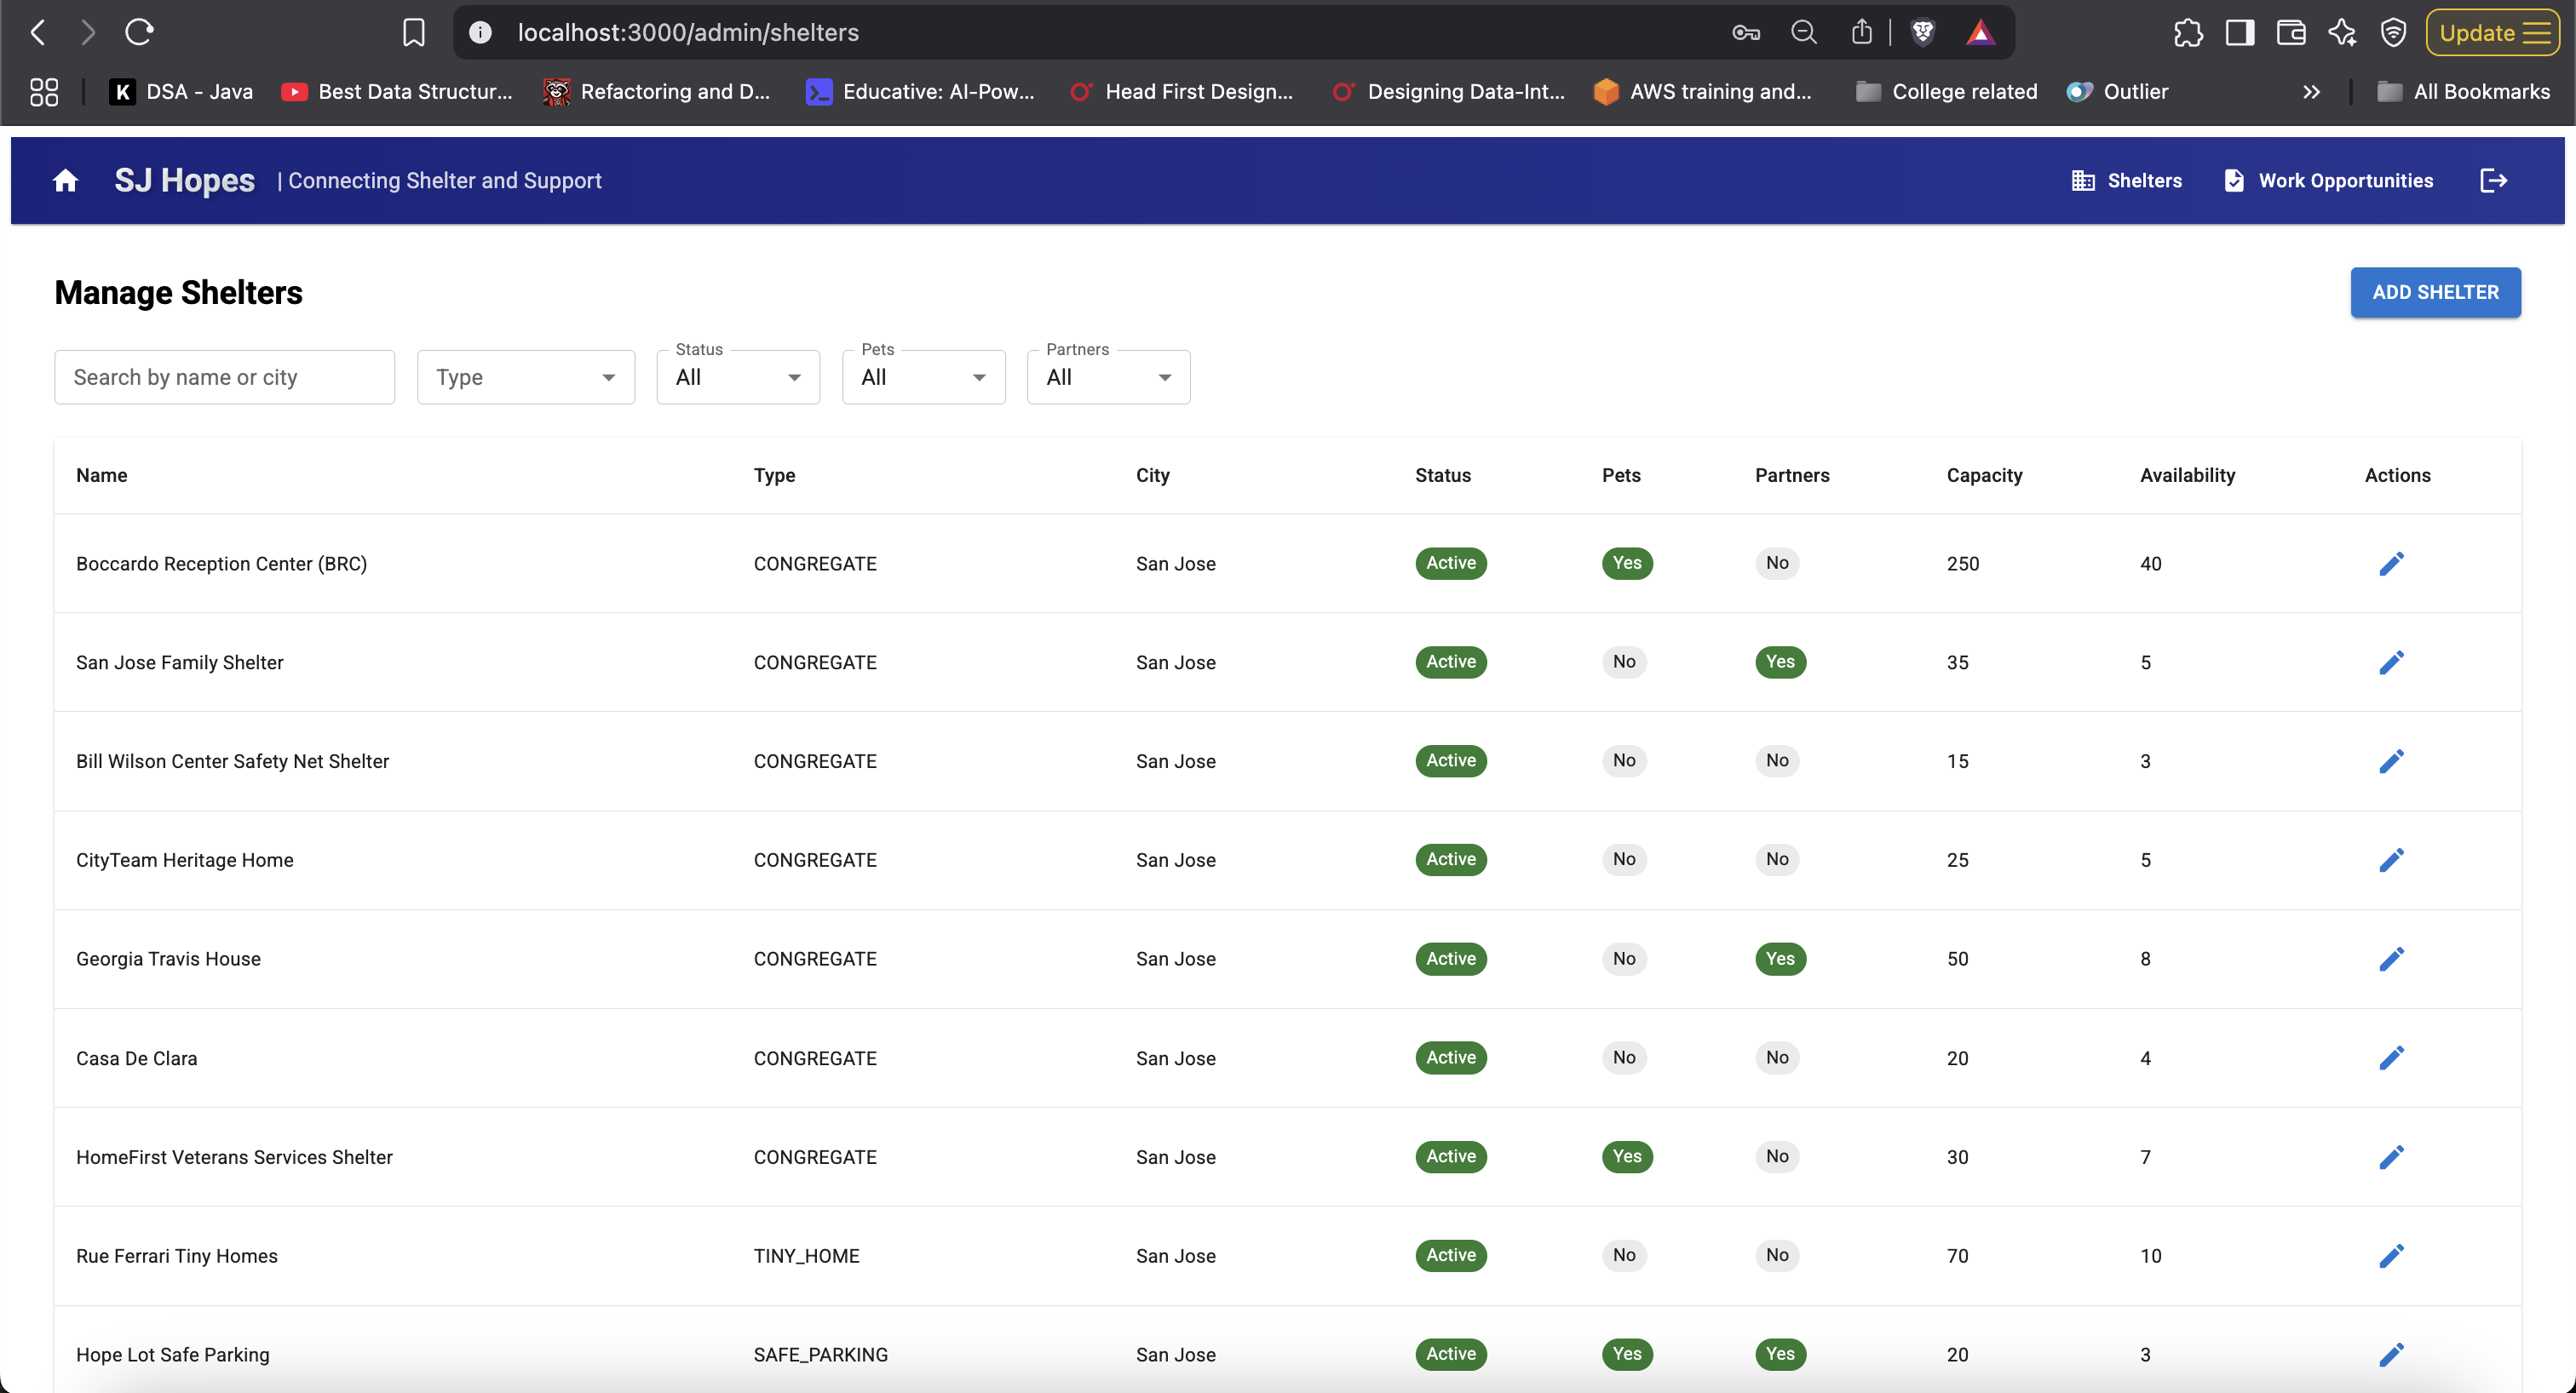Open browser extensions puzzle icon
Screen dimensions: 2576x1393
click(2187, 32)
